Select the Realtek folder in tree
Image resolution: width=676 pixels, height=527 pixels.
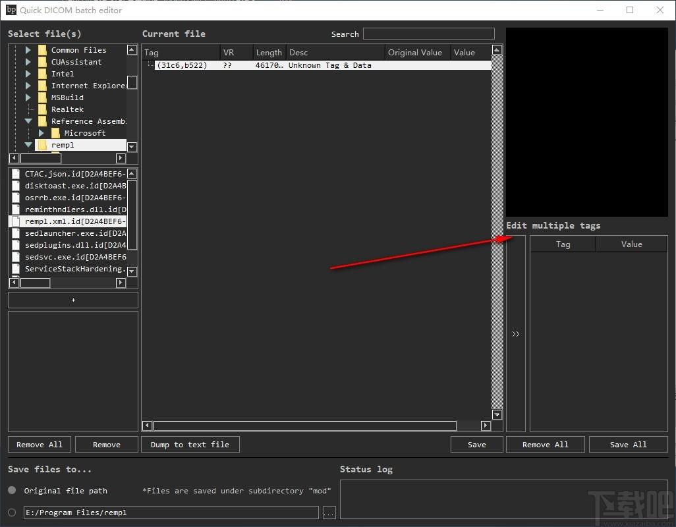(x=67, y=109)
